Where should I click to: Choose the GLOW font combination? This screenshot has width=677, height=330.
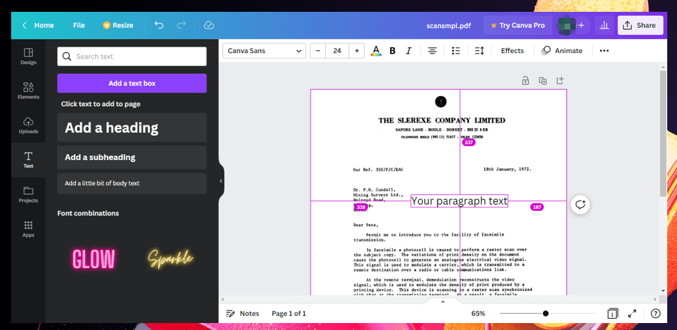coord(94,259)
